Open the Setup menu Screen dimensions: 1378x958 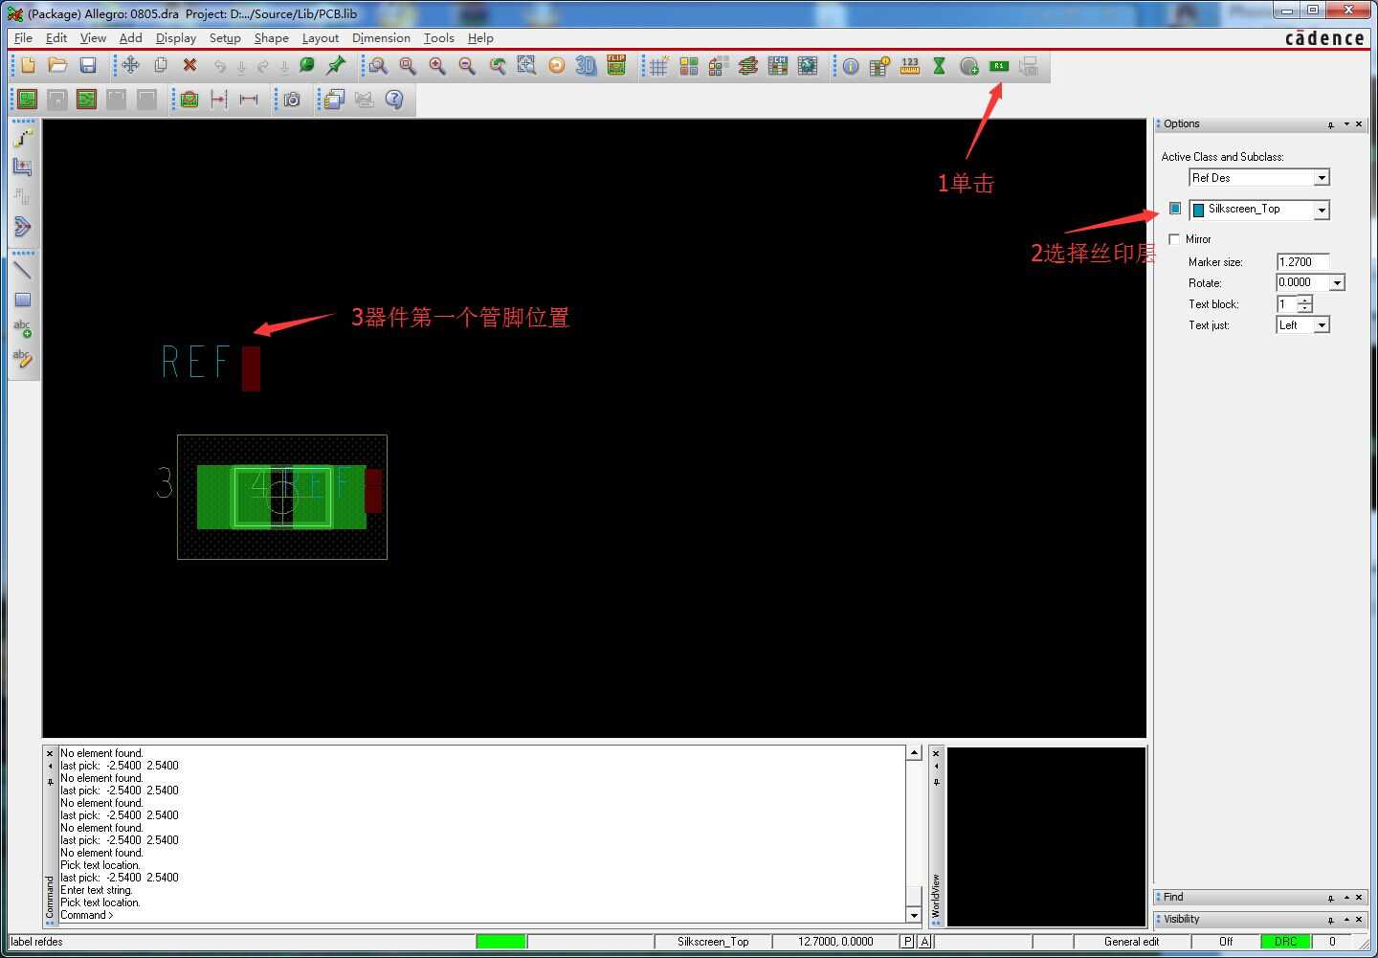tap(225, 38)
